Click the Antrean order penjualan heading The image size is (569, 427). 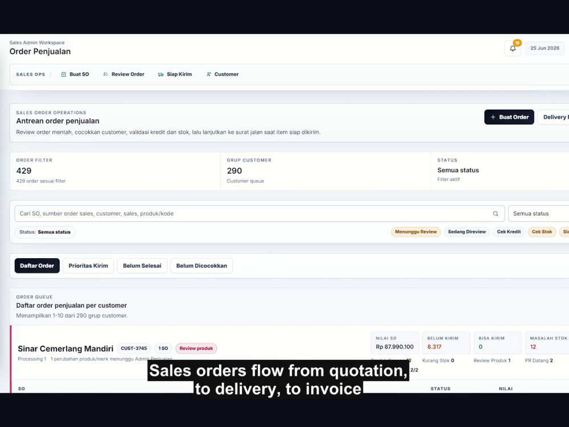click(57, 121)
